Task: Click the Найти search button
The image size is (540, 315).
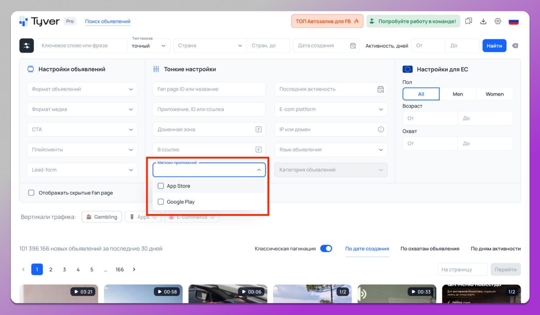Action: pyautogui.click(x=494, y=45)
